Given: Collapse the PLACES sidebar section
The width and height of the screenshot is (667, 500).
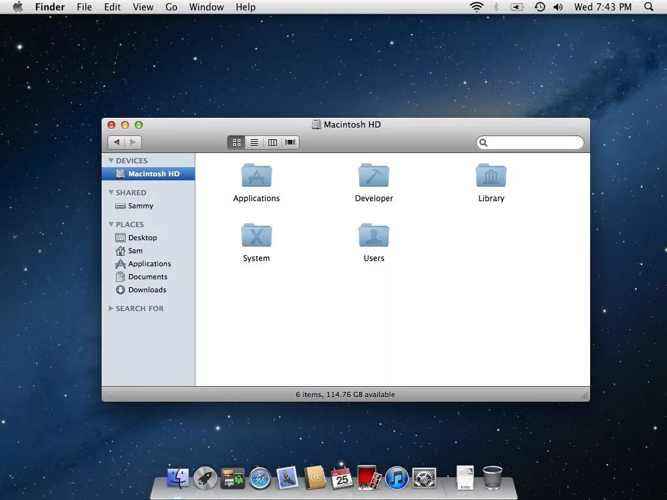Looking at the screenshot, I should click(111, 224).
